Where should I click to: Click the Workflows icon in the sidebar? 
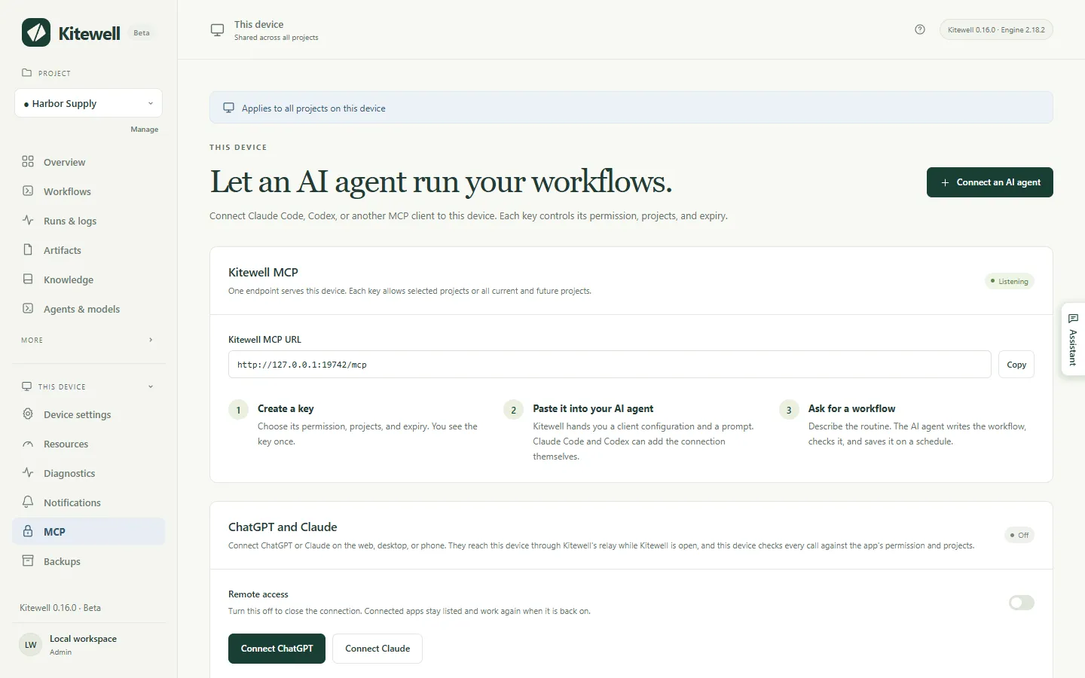pyautogui.click(x=28, y=191)
